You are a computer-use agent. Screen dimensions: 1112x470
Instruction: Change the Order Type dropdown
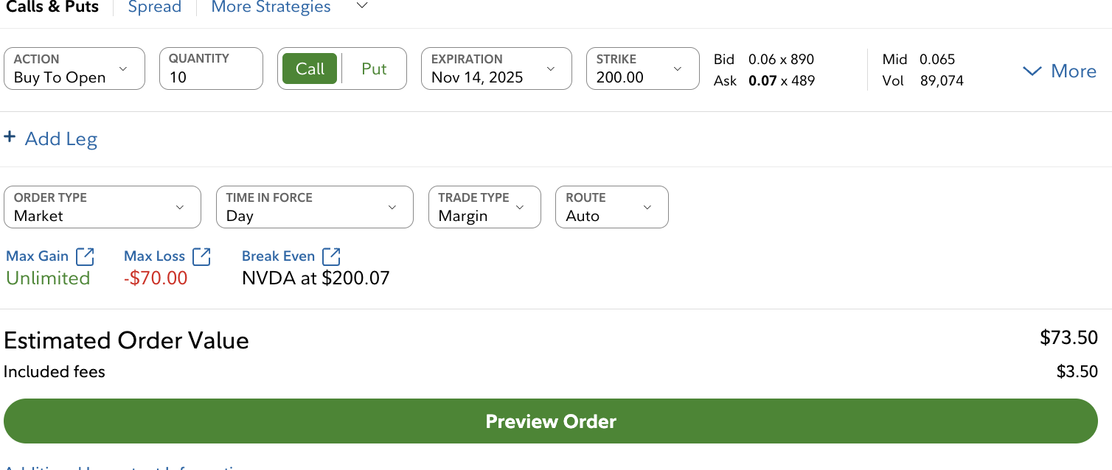point(102,207)
